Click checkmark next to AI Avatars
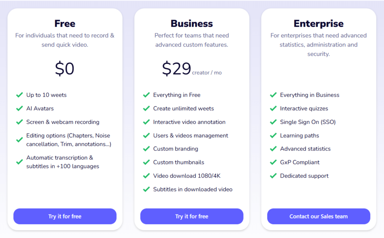The image size is (384, 238). (19, 109)
